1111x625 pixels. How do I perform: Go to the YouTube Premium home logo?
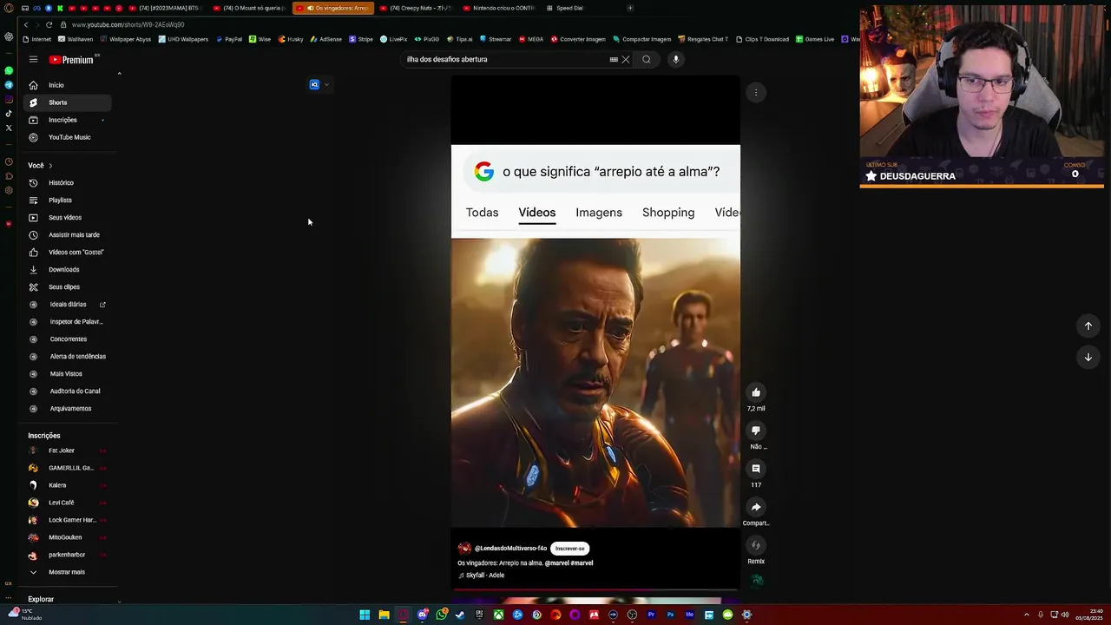tap(71, 60)
